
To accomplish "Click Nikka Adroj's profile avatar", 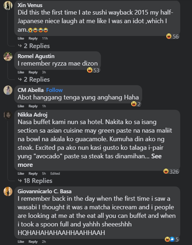I will 8,115.
